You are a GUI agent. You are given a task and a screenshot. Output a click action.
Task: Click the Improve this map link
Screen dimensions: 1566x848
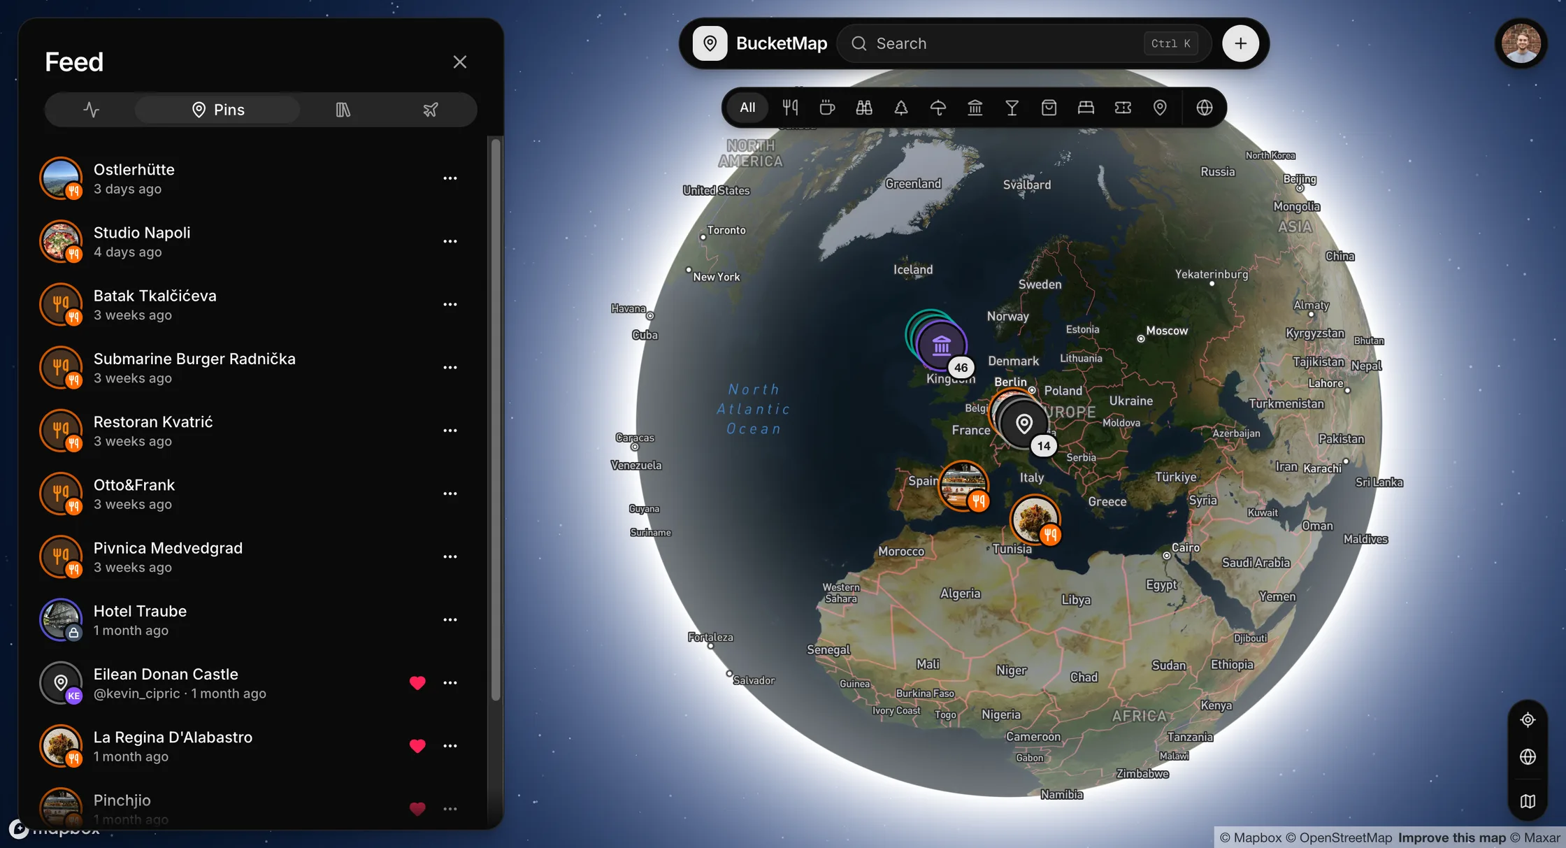click(1452, 838)
